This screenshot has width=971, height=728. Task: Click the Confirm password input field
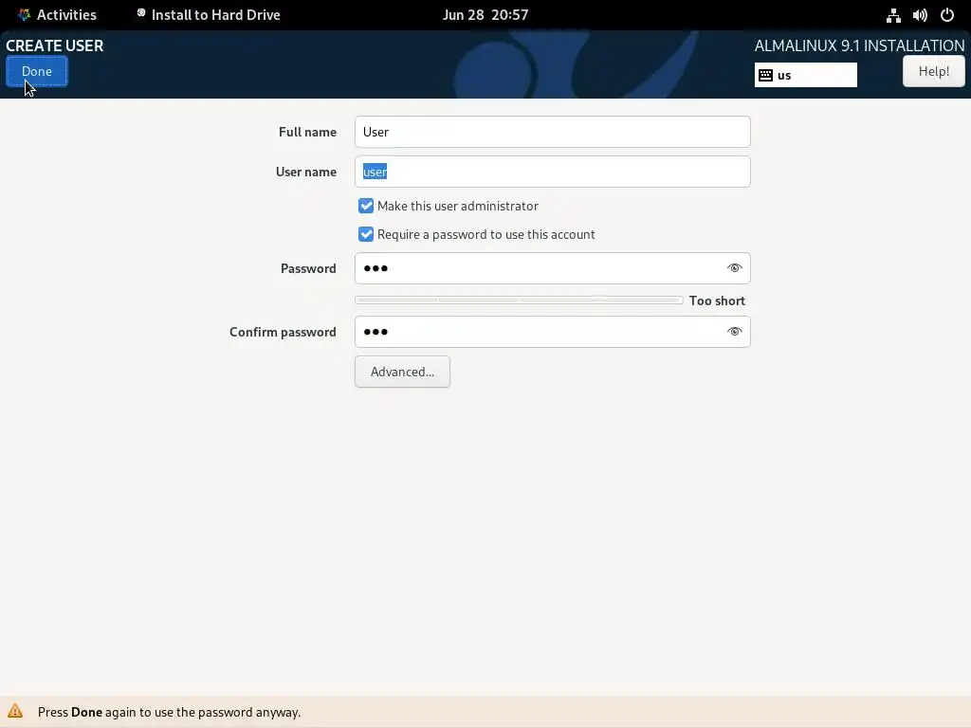coord(553,332)
